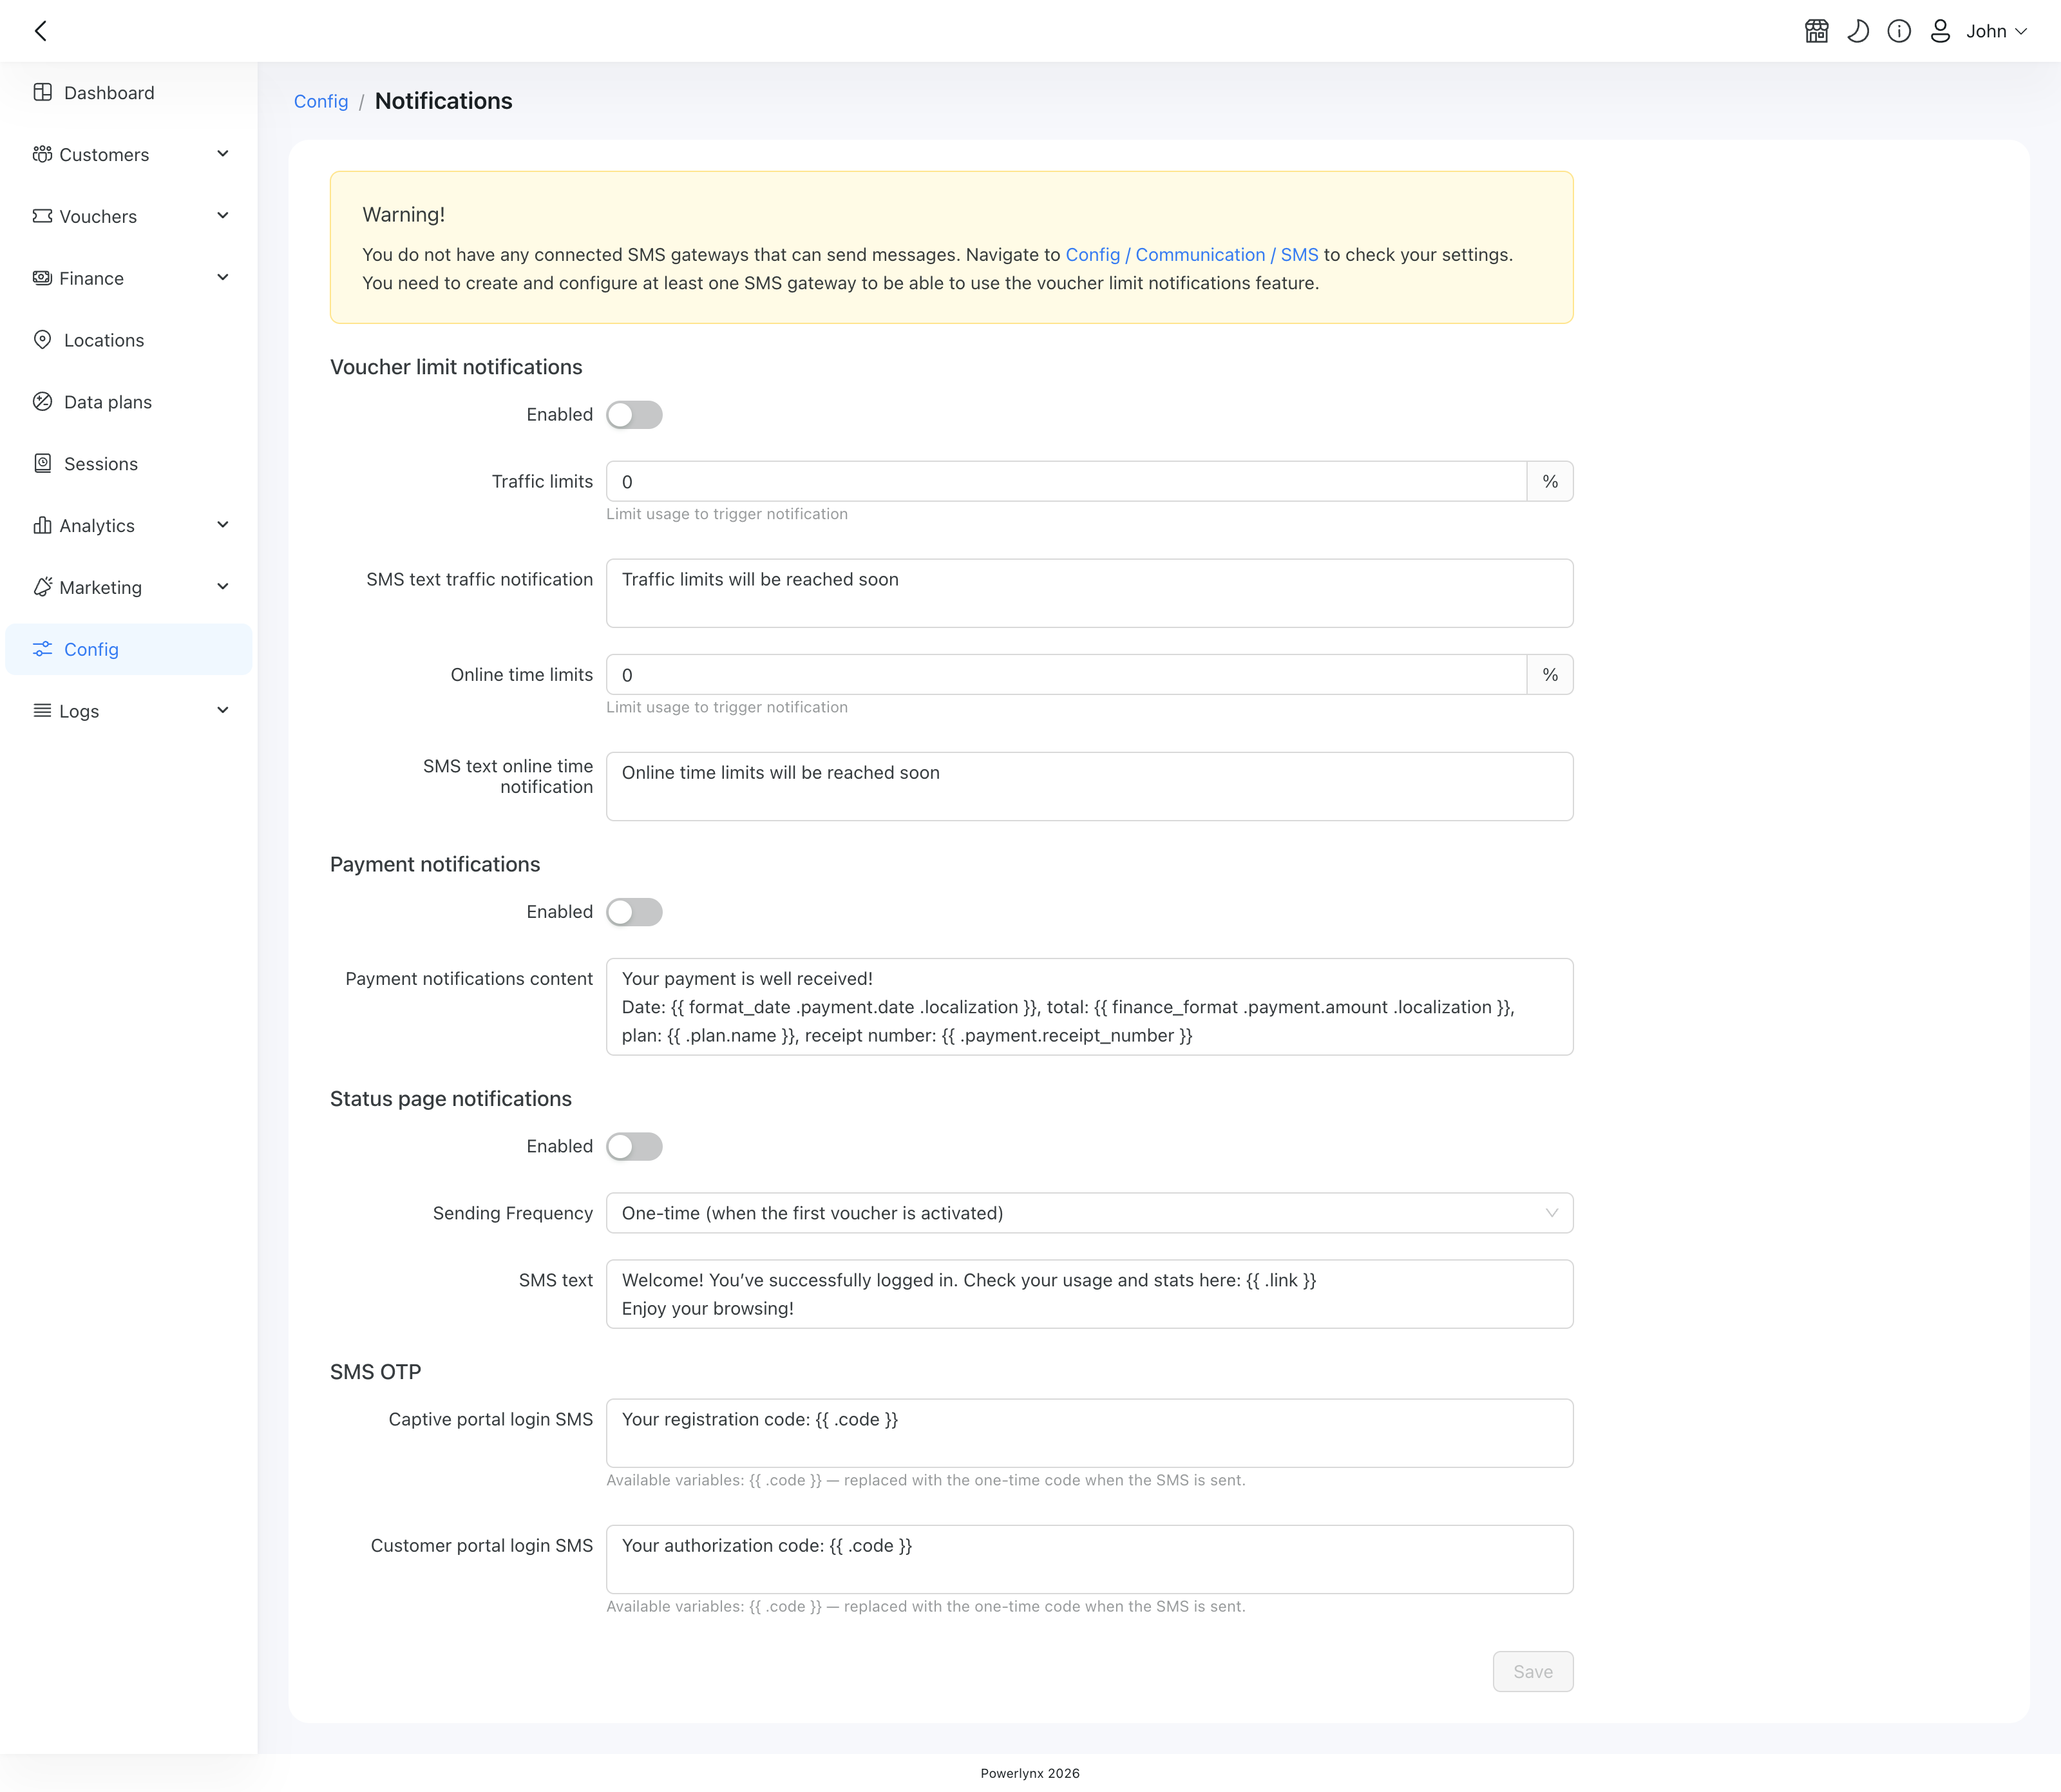Click the Save button
This screenshot has width=2061, height=1792.
[x=1533, y=1672]
